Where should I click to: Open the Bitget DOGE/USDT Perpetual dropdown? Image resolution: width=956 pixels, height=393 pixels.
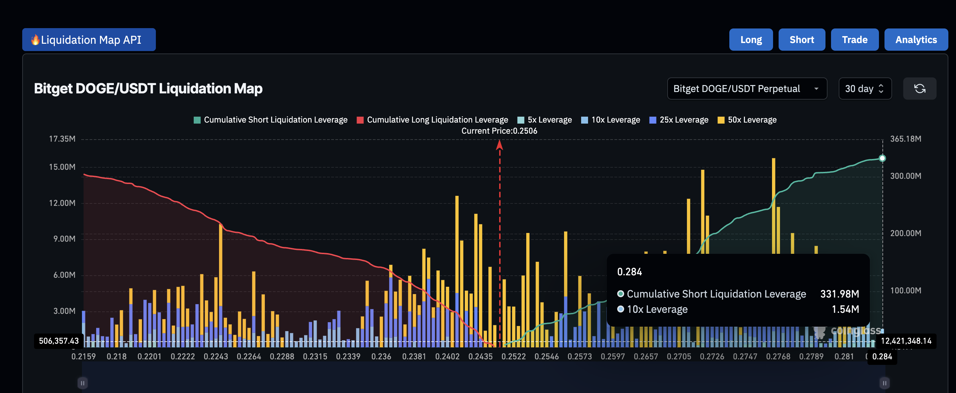(x=747, y=89)
